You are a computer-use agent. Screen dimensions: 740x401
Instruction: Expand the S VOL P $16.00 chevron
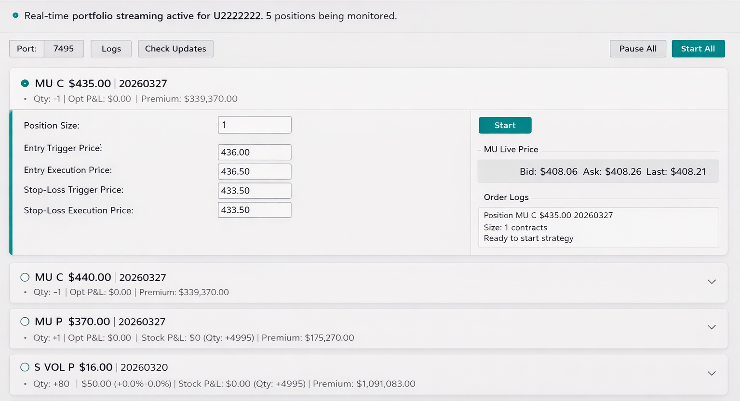coord(712,374)
